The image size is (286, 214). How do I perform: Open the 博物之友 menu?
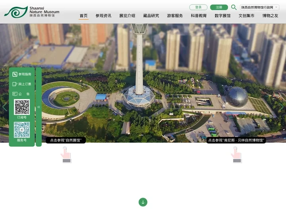270,16
